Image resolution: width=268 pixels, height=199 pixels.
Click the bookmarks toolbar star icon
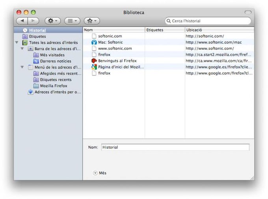click(30, 49)
